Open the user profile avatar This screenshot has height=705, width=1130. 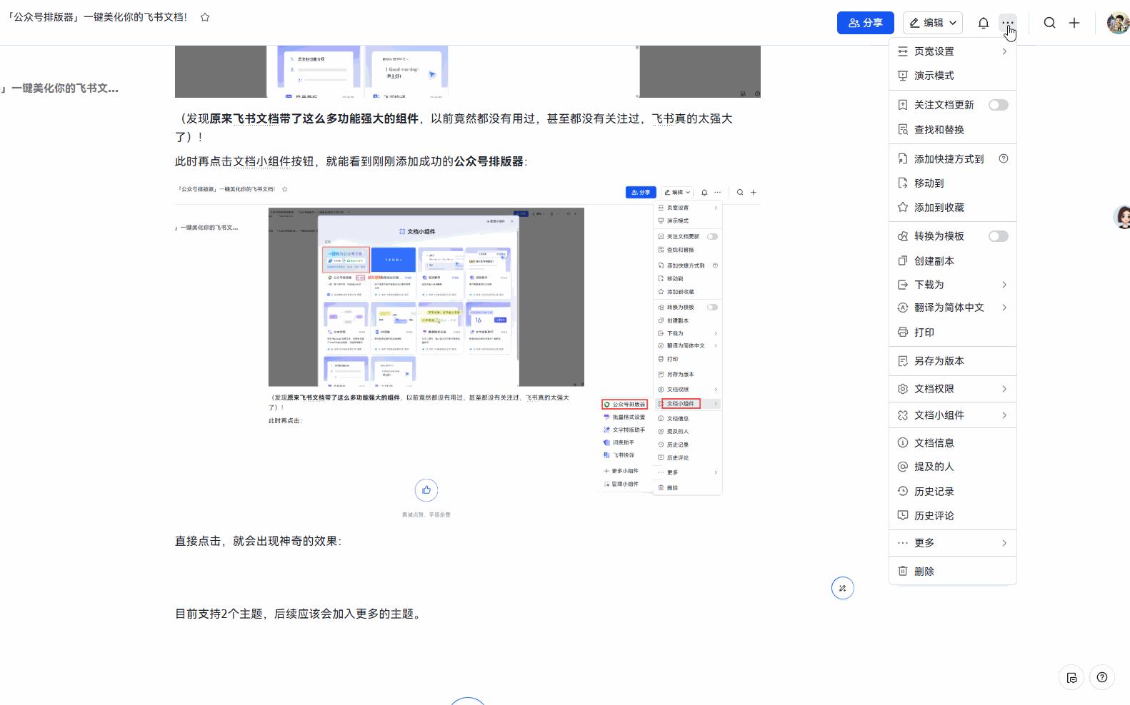pos(1119,23)
